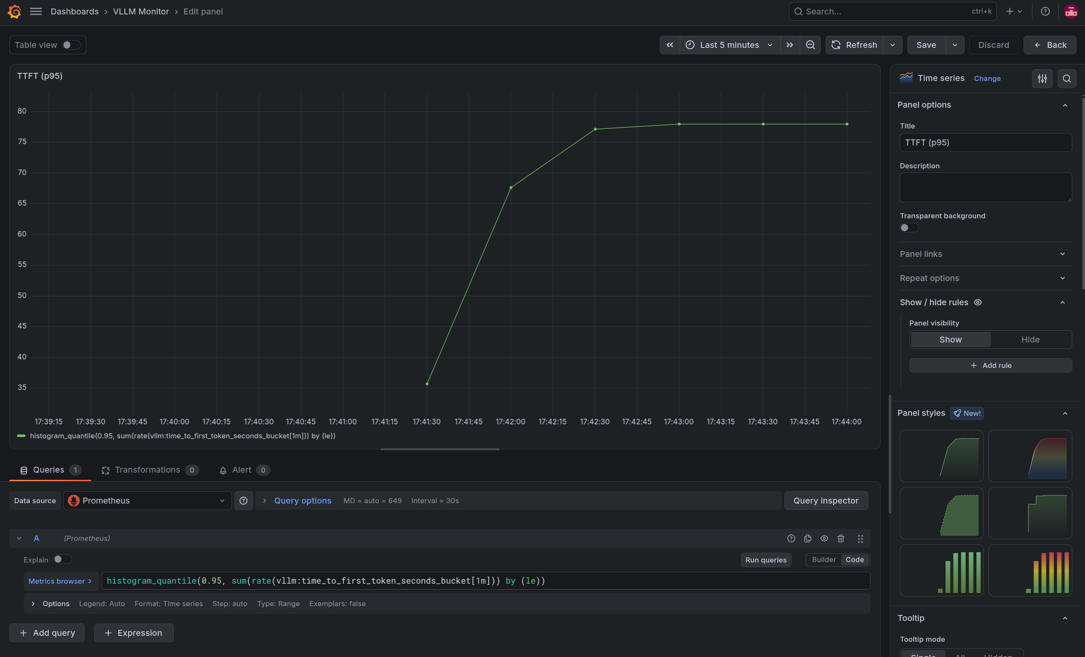This screenshot has width=1085, height=657.
Task: Duplicate query A with copy icon
Action: tap(808, 539)
